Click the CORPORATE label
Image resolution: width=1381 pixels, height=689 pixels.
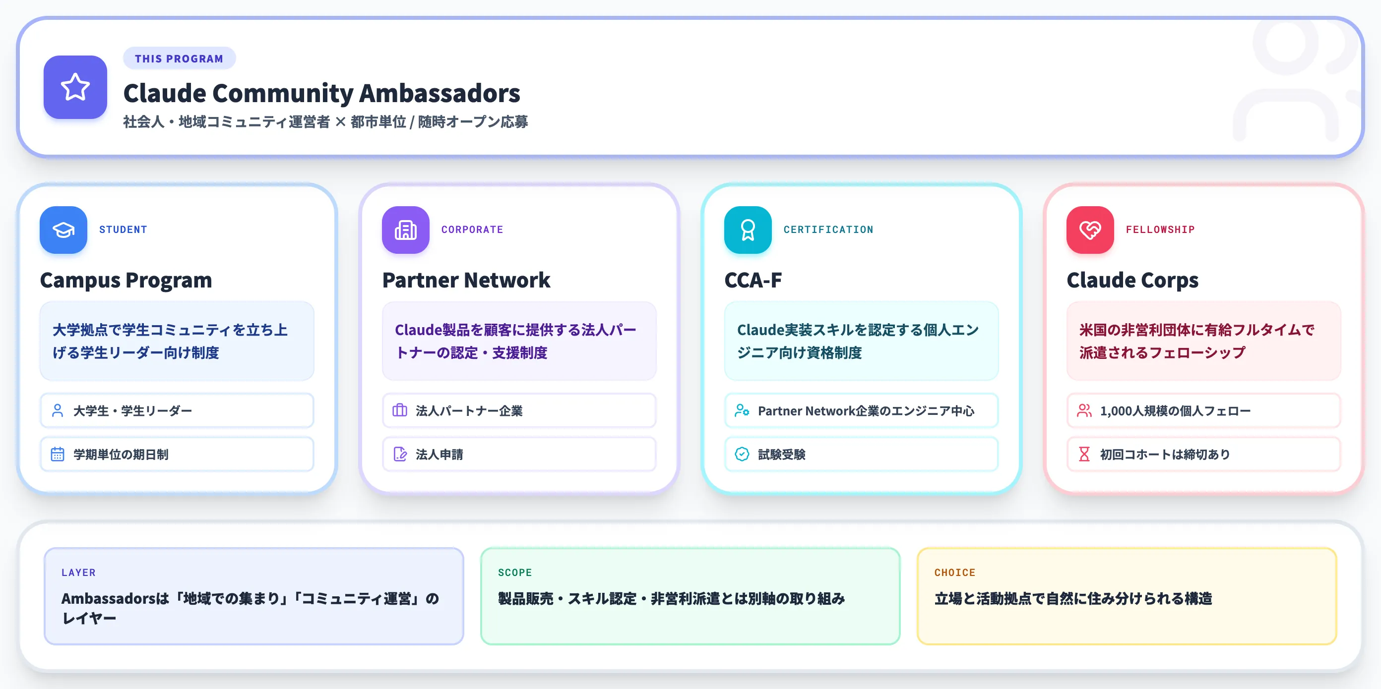pyautogui.click(x=472, y=230)
